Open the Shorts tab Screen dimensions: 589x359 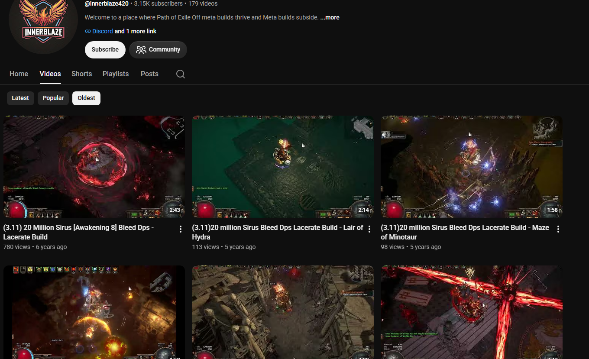coord(82,74)
